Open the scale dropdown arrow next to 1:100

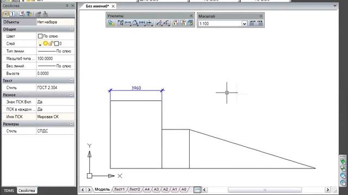click(244, 23)
